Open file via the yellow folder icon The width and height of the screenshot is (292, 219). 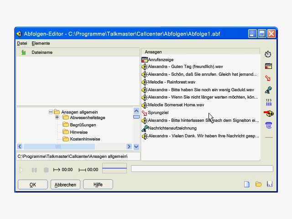point(258,184)
